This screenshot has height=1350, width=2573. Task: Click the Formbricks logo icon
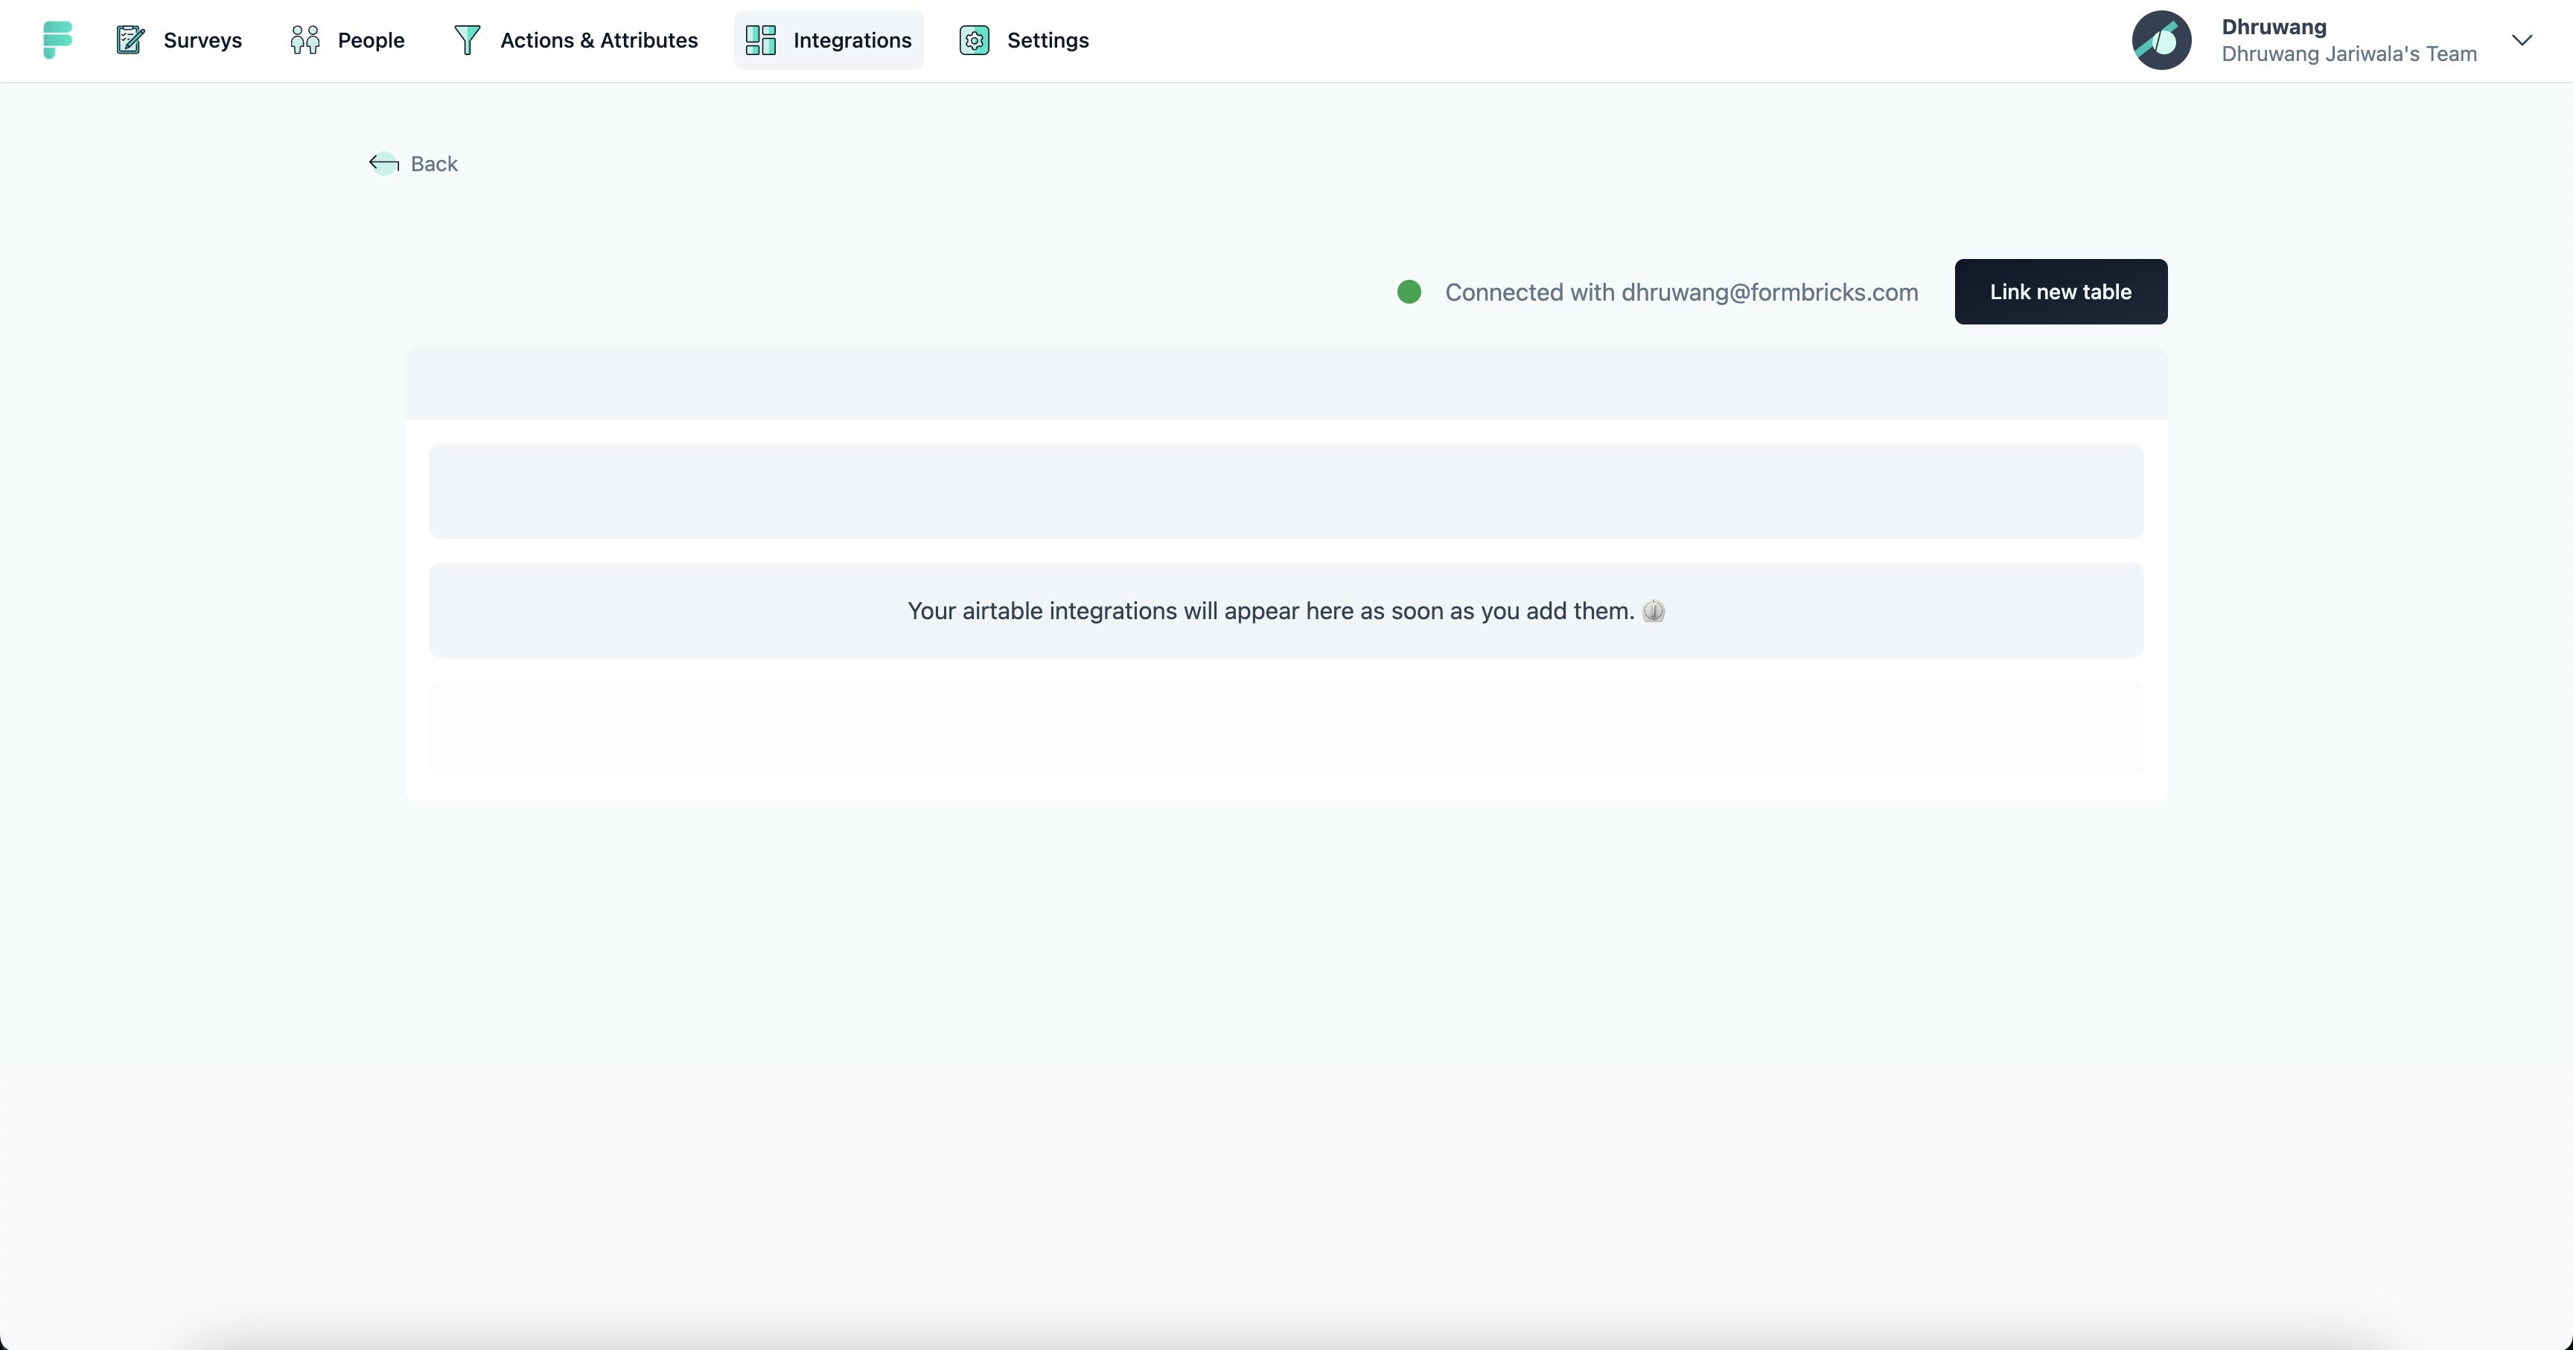click(58, 40)
